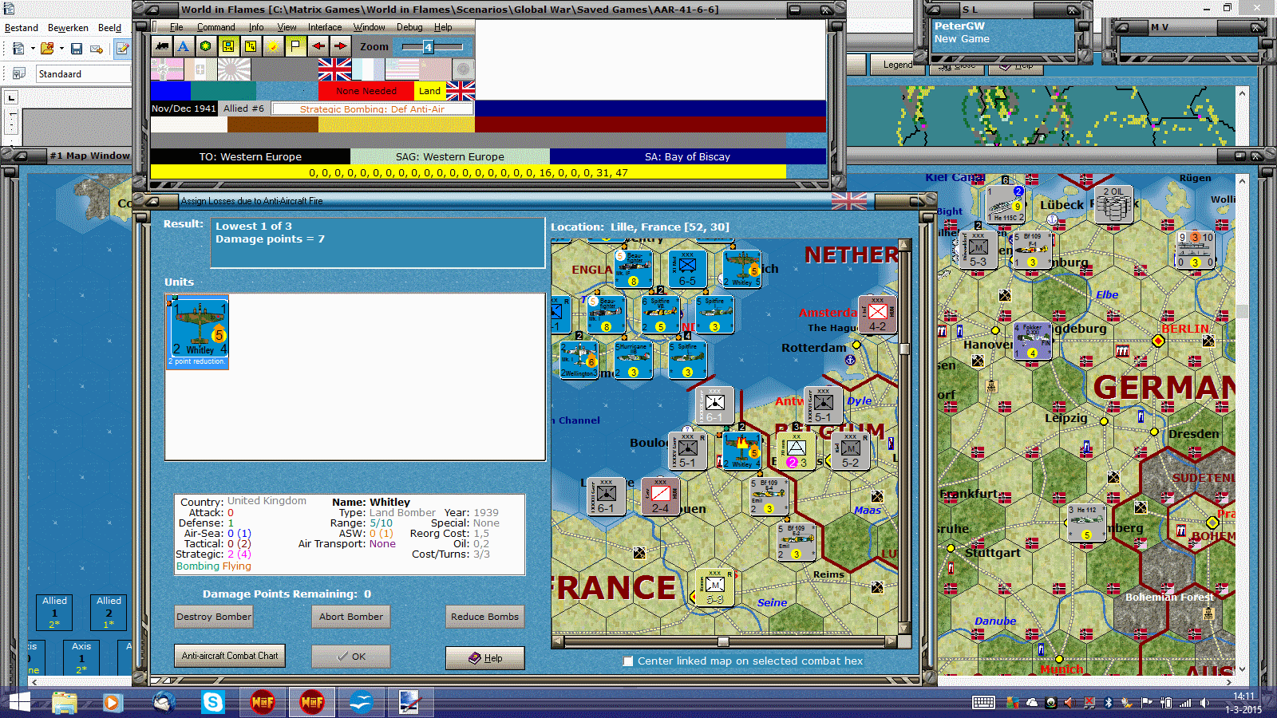
Task: Select the Whitley bomber unit counter
Action: (198, 330)
